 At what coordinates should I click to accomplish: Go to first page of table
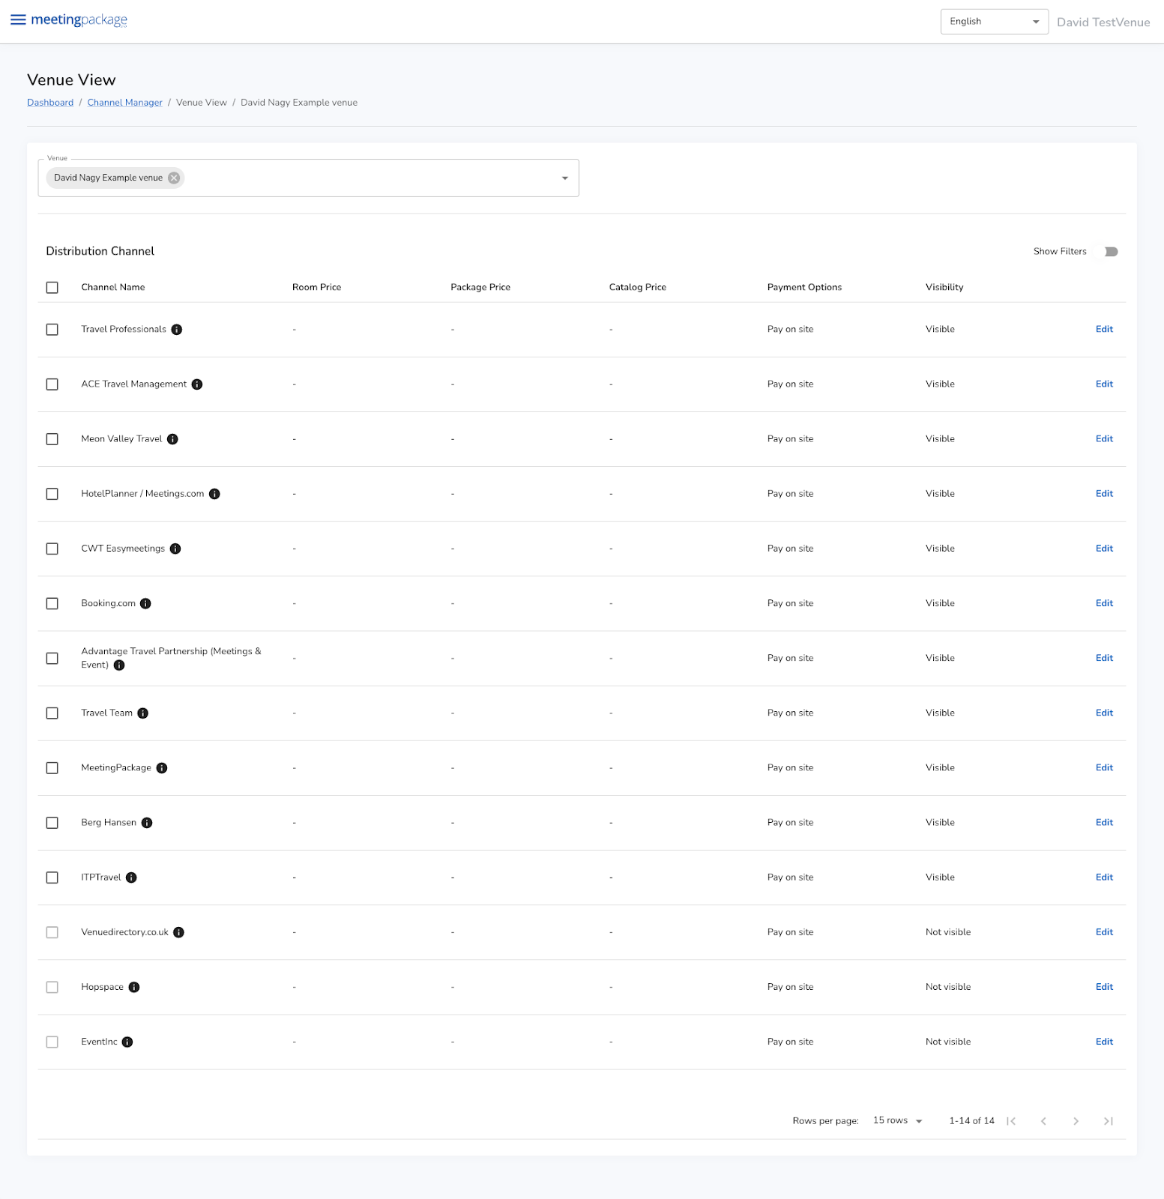pos(1011,1121)
